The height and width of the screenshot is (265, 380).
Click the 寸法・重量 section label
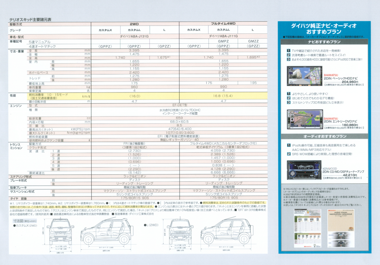coord(17,51)
